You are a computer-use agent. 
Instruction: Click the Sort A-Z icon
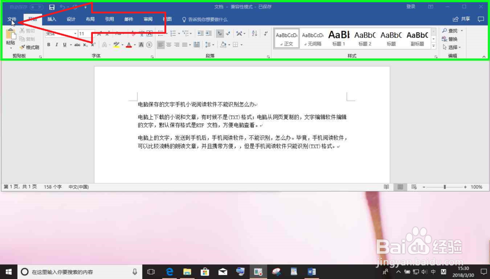point(255,33)
